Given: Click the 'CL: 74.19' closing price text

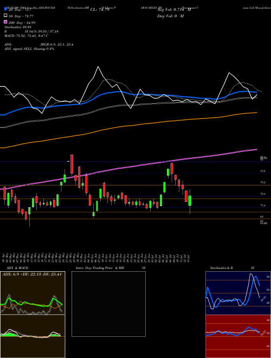Looking at the screenshot, I should pyautogui.click(x=100, y=10).
